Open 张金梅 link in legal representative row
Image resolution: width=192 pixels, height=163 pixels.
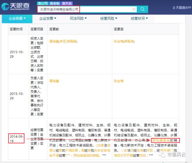118,81
